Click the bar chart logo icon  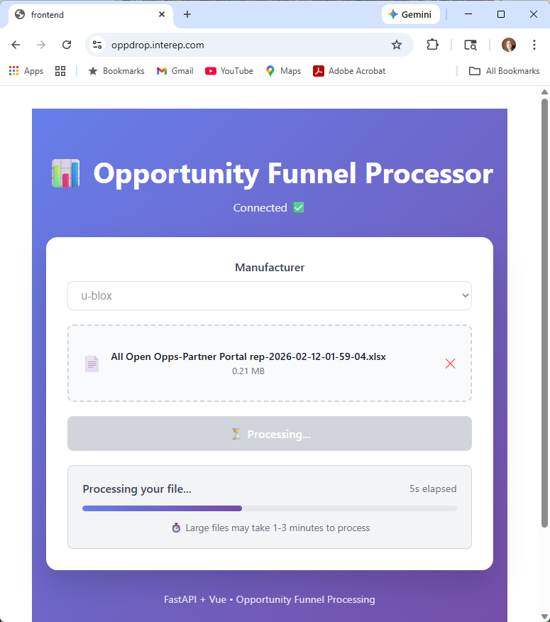pos(66,173)
